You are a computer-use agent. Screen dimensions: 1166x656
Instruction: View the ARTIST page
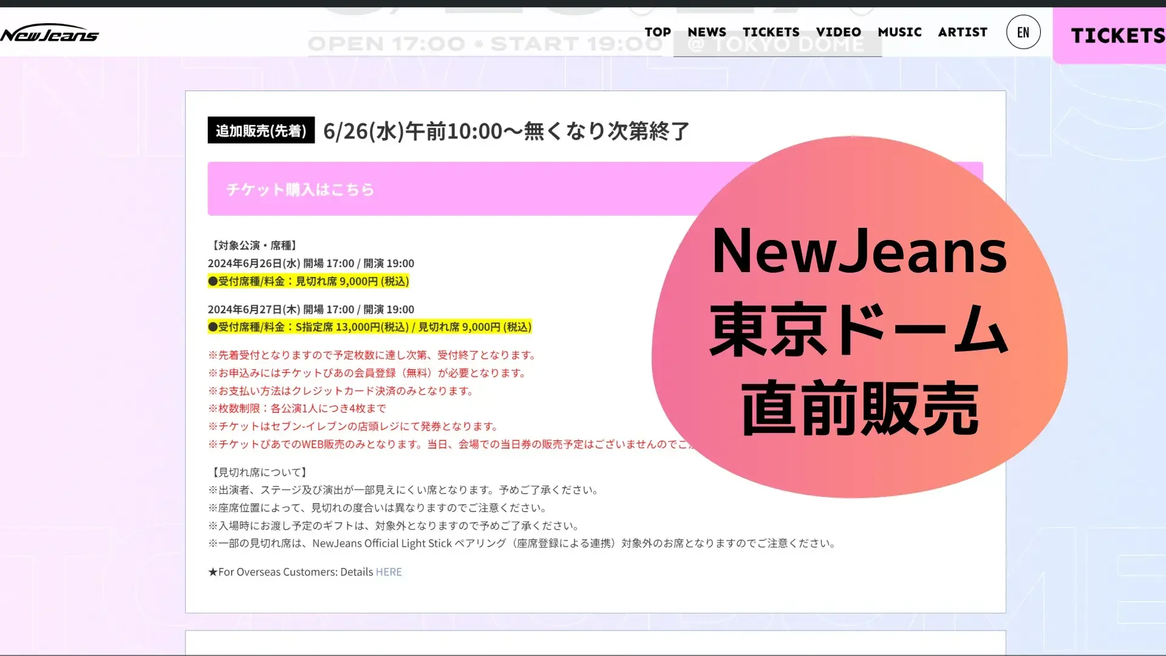[x=963, y=32]
